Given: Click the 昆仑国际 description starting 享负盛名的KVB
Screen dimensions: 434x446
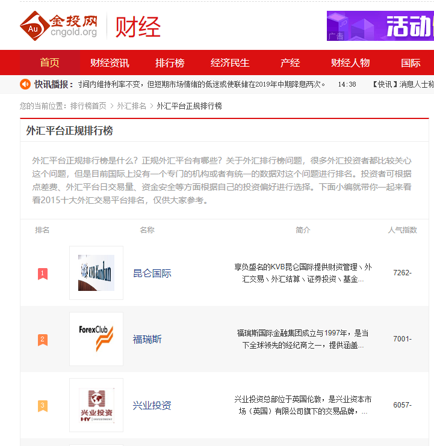Looking at the screenshot, I should [303, 273].
